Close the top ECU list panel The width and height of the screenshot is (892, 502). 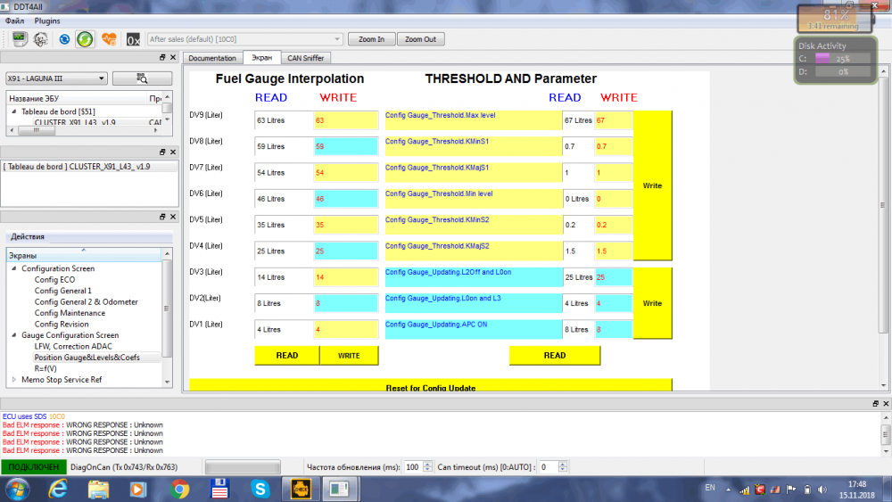[x=173, y=57]
